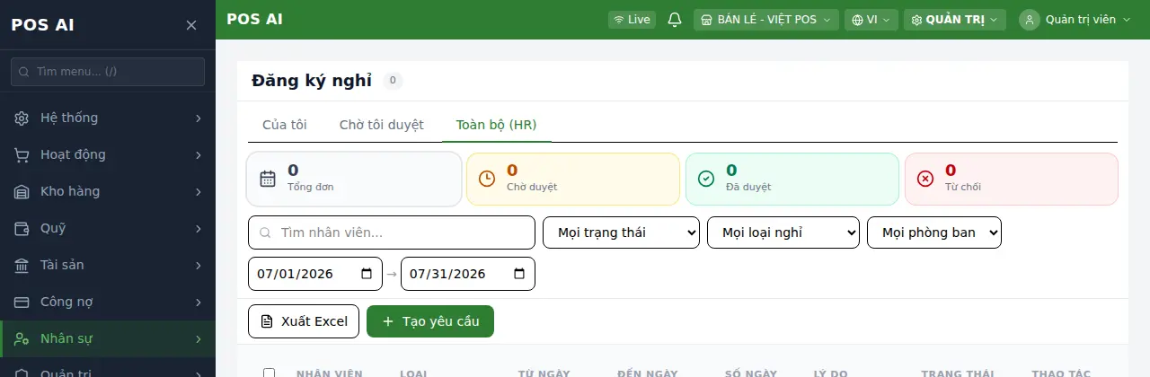Click the Đăng ký nghỉ page heading
The width and height of the screenshot is (1150, 377).
tap(312, 81)
